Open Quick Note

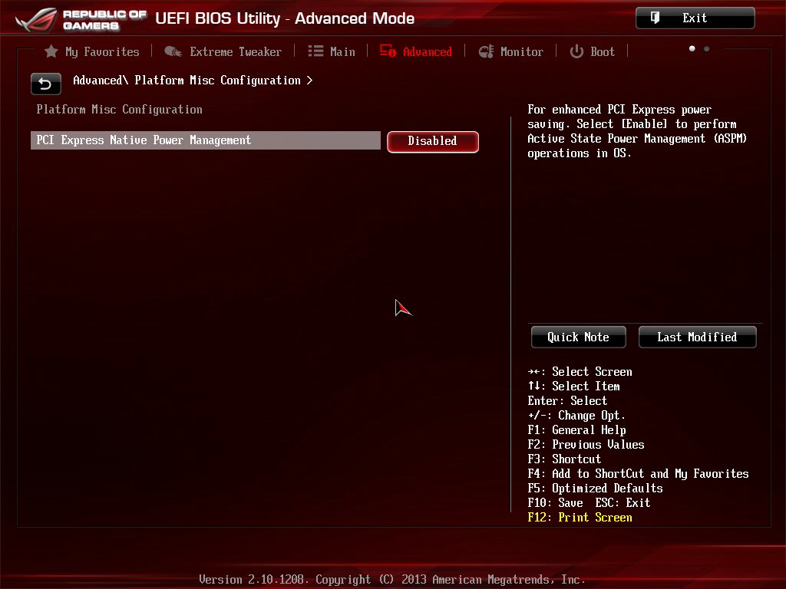[578, 337]
